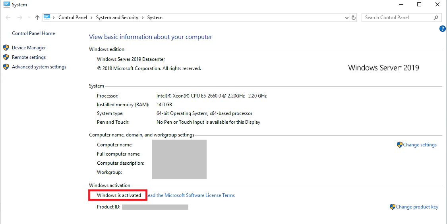Click the 64-bit Operating System text

click(x=204, y=113)
